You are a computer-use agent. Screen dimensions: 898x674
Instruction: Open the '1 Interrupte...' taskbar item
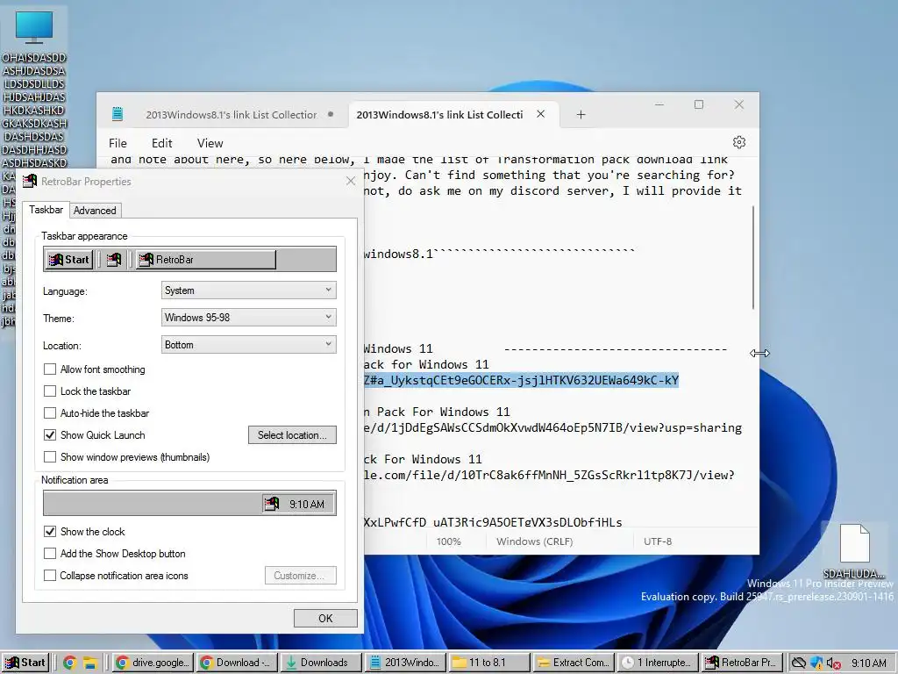(x=658, y=663)
